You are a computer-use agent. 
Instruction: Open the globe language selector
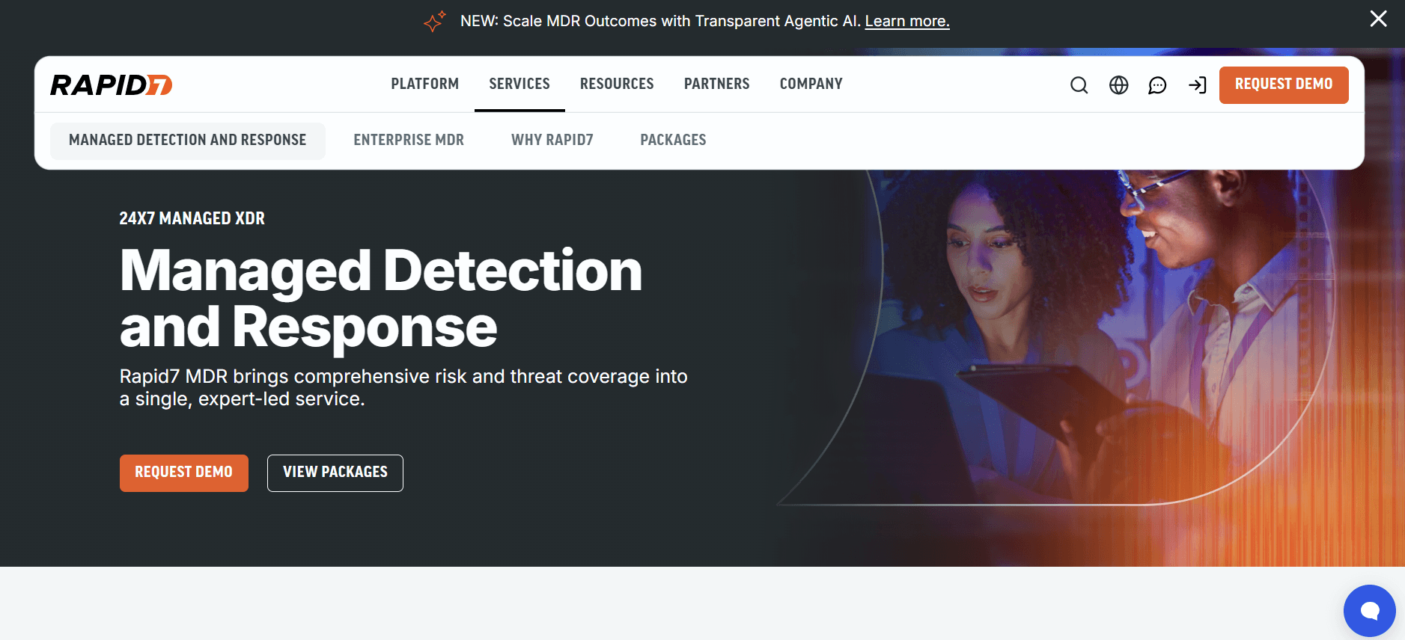pyautogui.click(x=1118, y=85)
